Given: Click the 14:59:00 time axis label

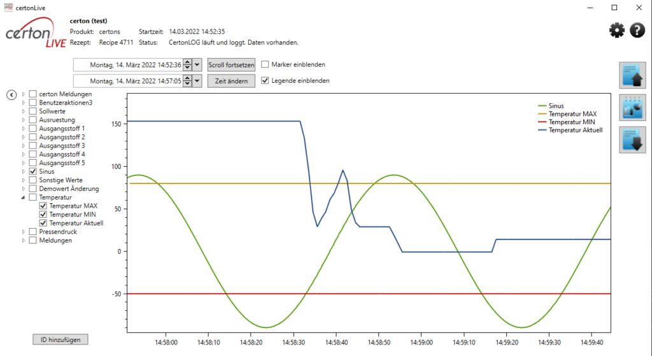Looking at the screenshot, I should [x=422, y=343].
